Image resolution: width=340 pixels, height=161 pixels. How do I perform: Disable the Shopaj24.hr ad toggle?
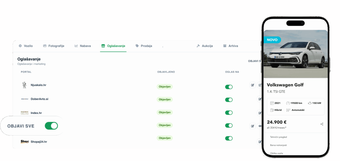229,138
